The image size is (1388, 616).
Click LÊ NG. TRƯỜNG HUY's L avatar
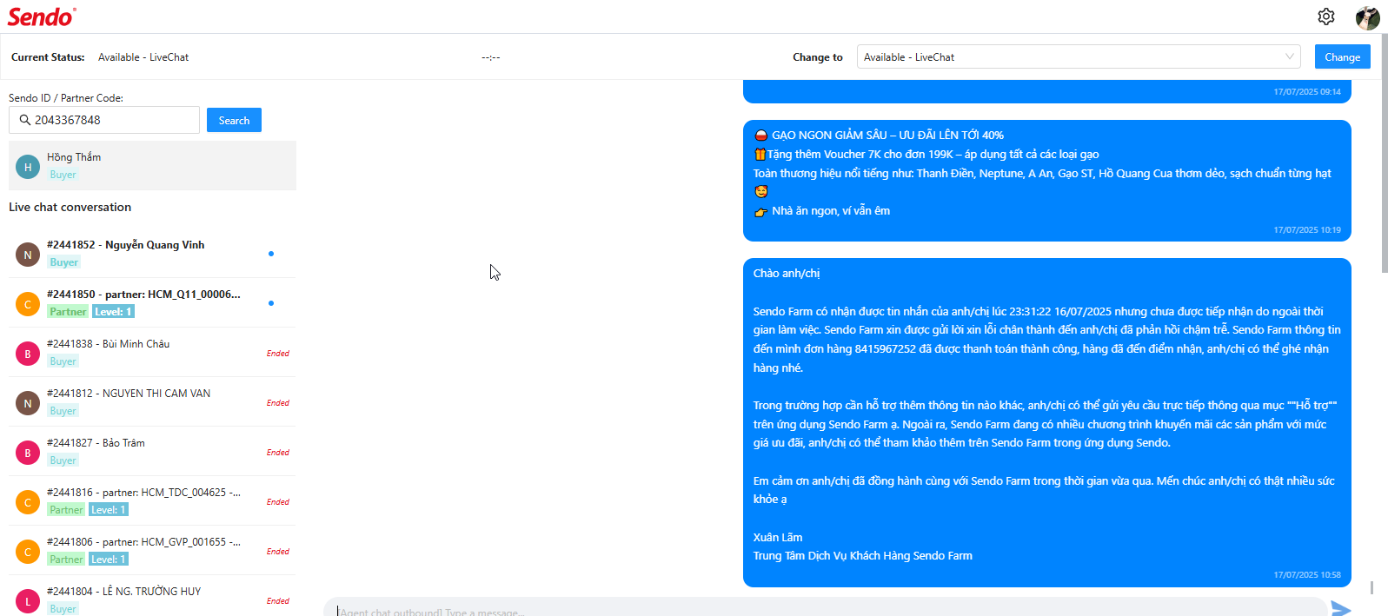pyautogui.click(x=28, y=601)
